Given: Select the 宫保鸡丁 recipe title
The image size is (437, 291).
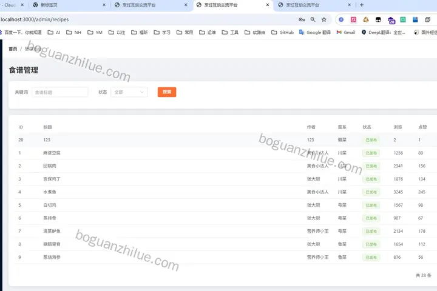Looking at the screenshot, I should (x=52, y=179).
